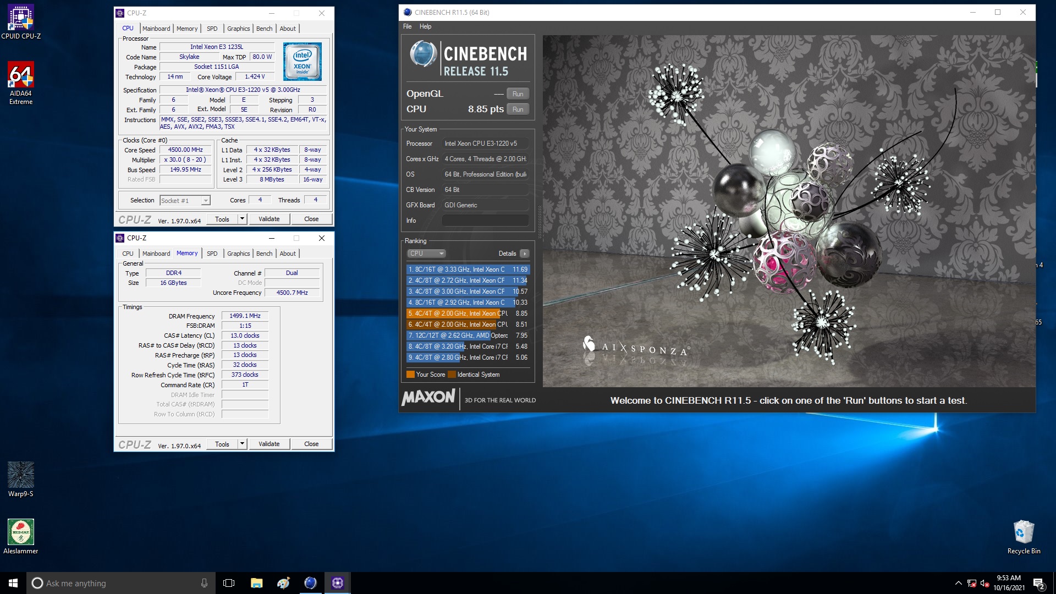Open the CPU ranking type dropdown in Cinebench
1056x594 pixels.
(x=426, y=254)
